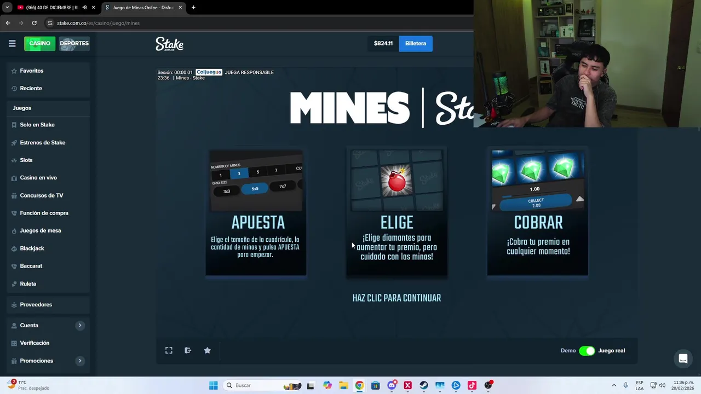Click the Ruleta icon in sidebar
This screenshot has width=701, height=394.
(x=14, y=283)
